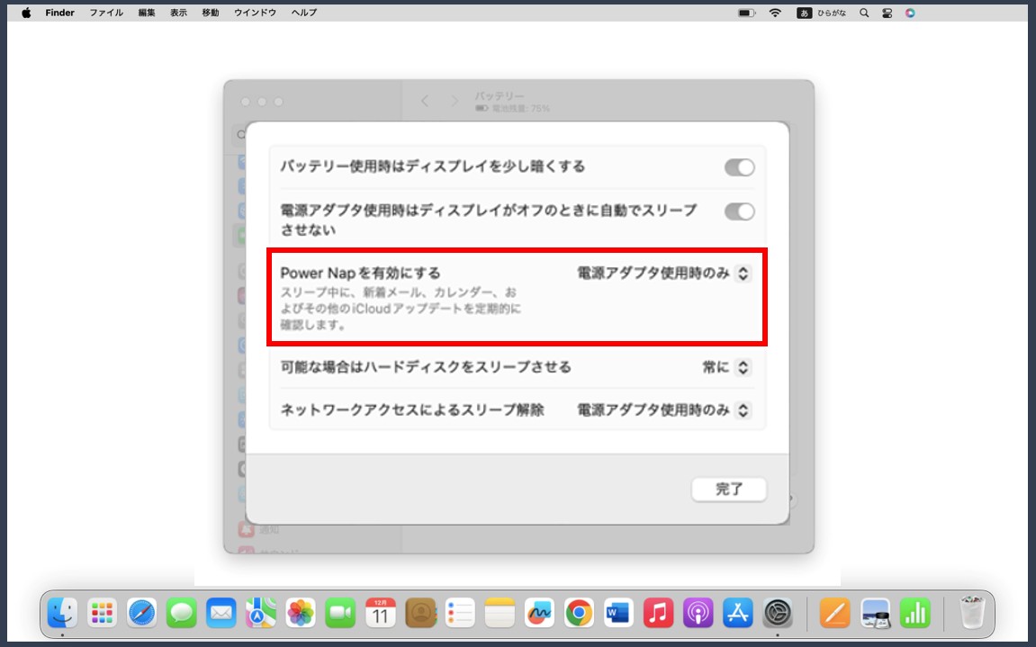1036x647 pixels.
Task: Open the Reminders app
Action: click(x=460, y=614)
